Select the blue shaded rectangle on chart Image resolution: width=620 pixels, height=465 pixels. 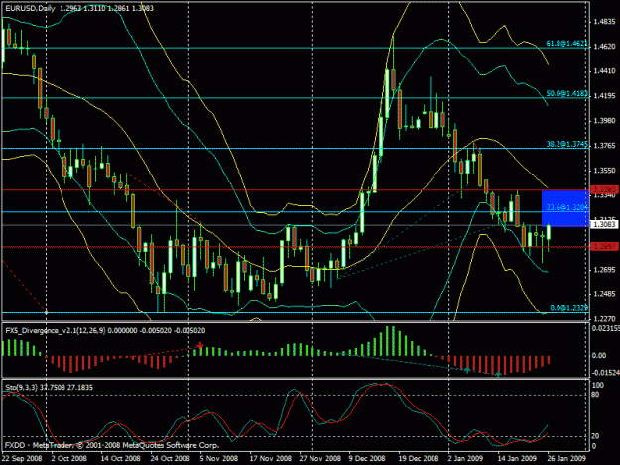point(565,208)
